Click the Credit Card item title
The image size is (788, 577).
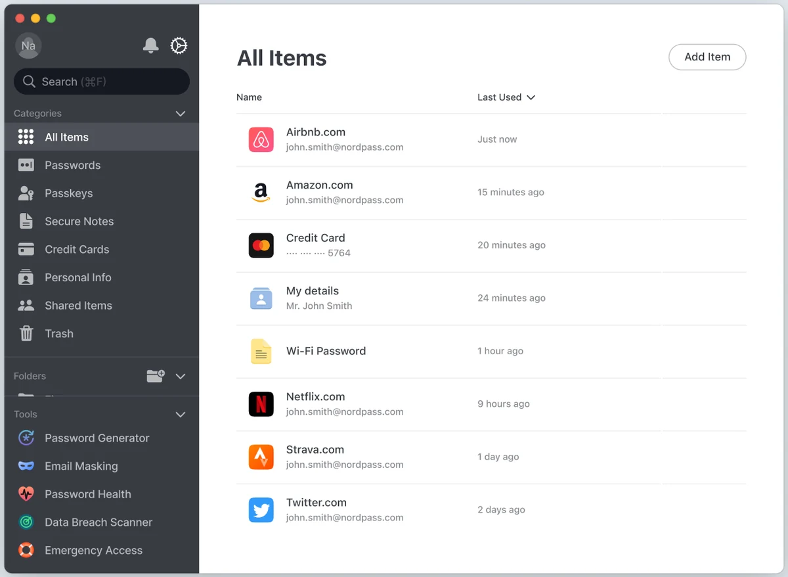point(315,238)
